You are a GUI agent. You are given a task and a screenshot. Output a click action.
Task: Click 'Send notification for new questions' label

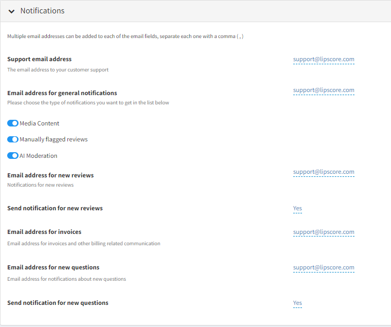pos(58,303)
